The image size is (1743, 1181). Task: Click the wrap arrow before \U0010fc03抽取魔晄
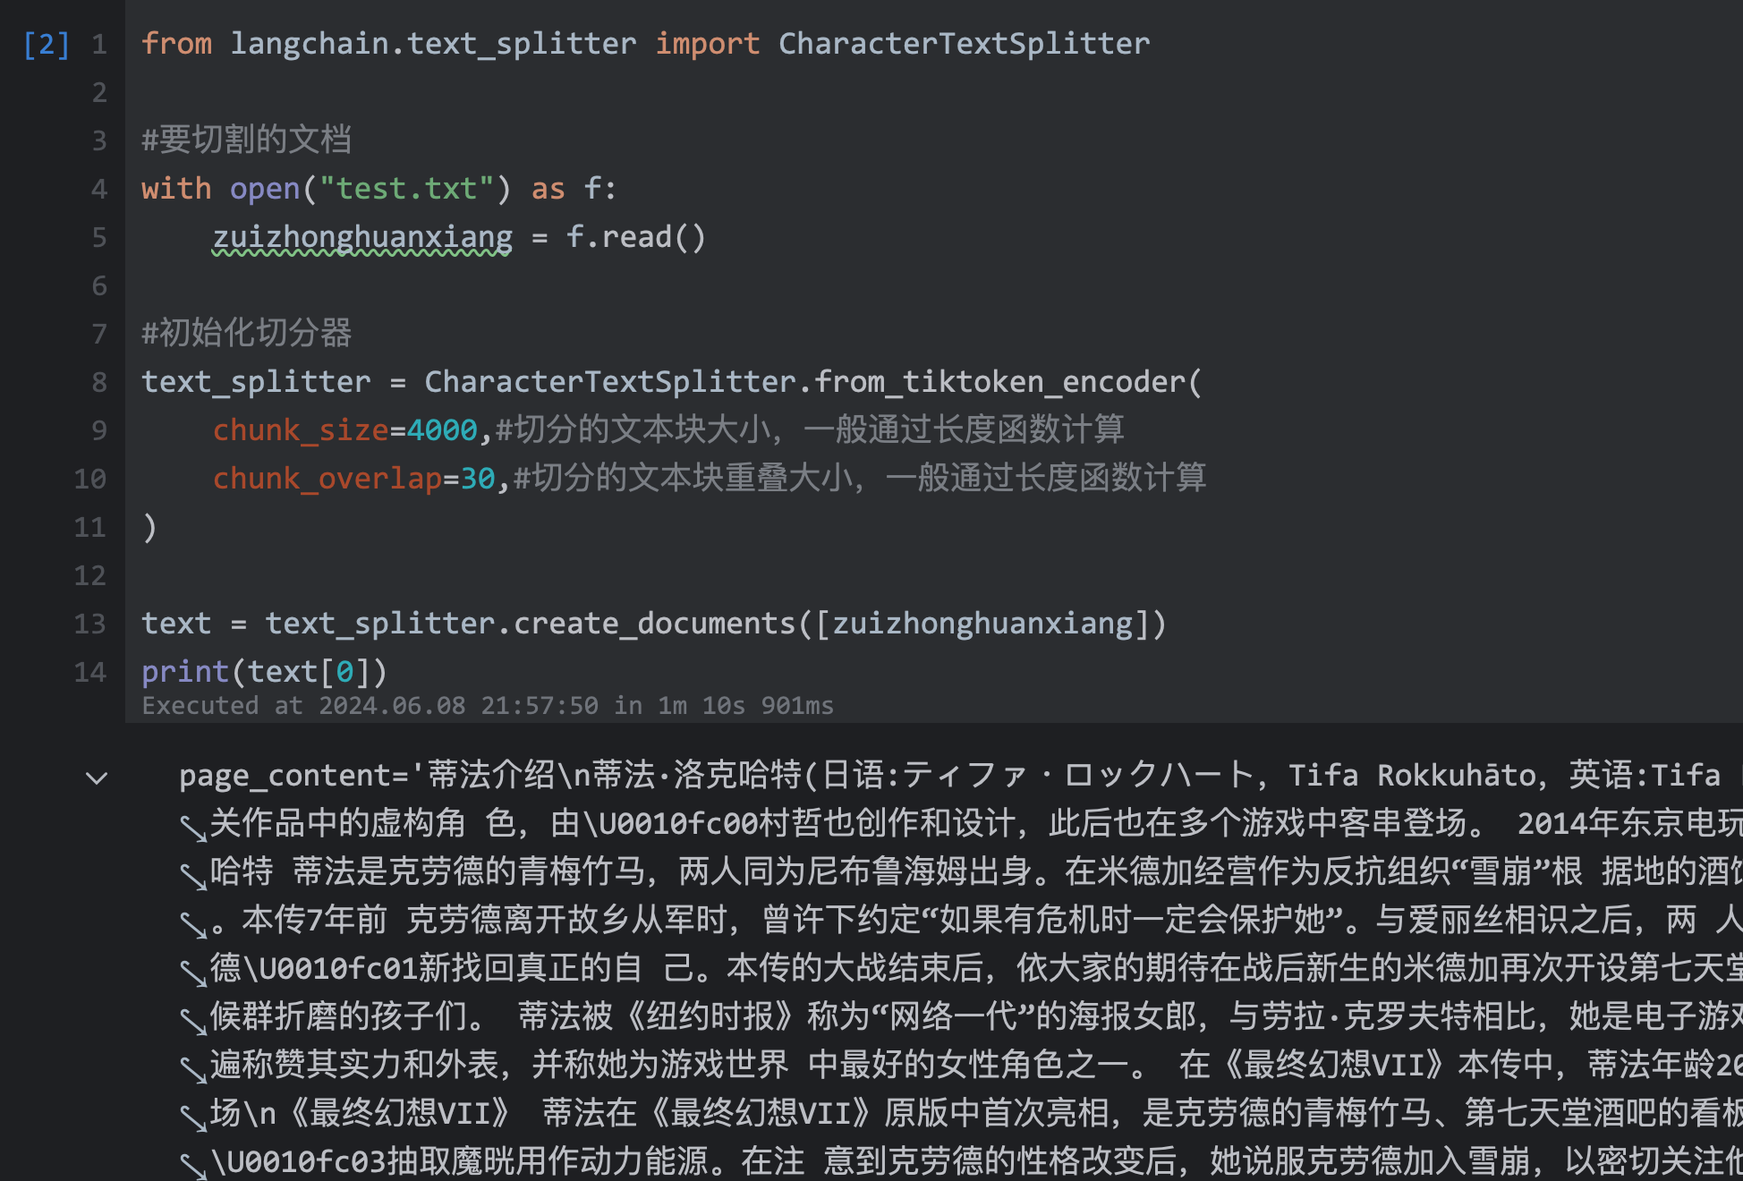point(192,1166)
